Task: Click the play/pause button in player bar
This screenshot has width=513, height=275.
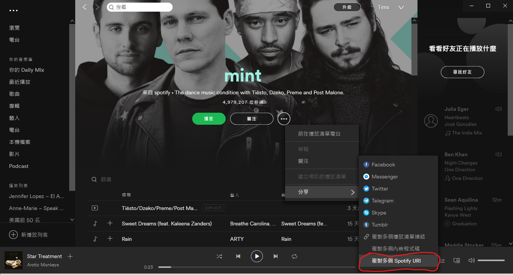Action: 257,256
